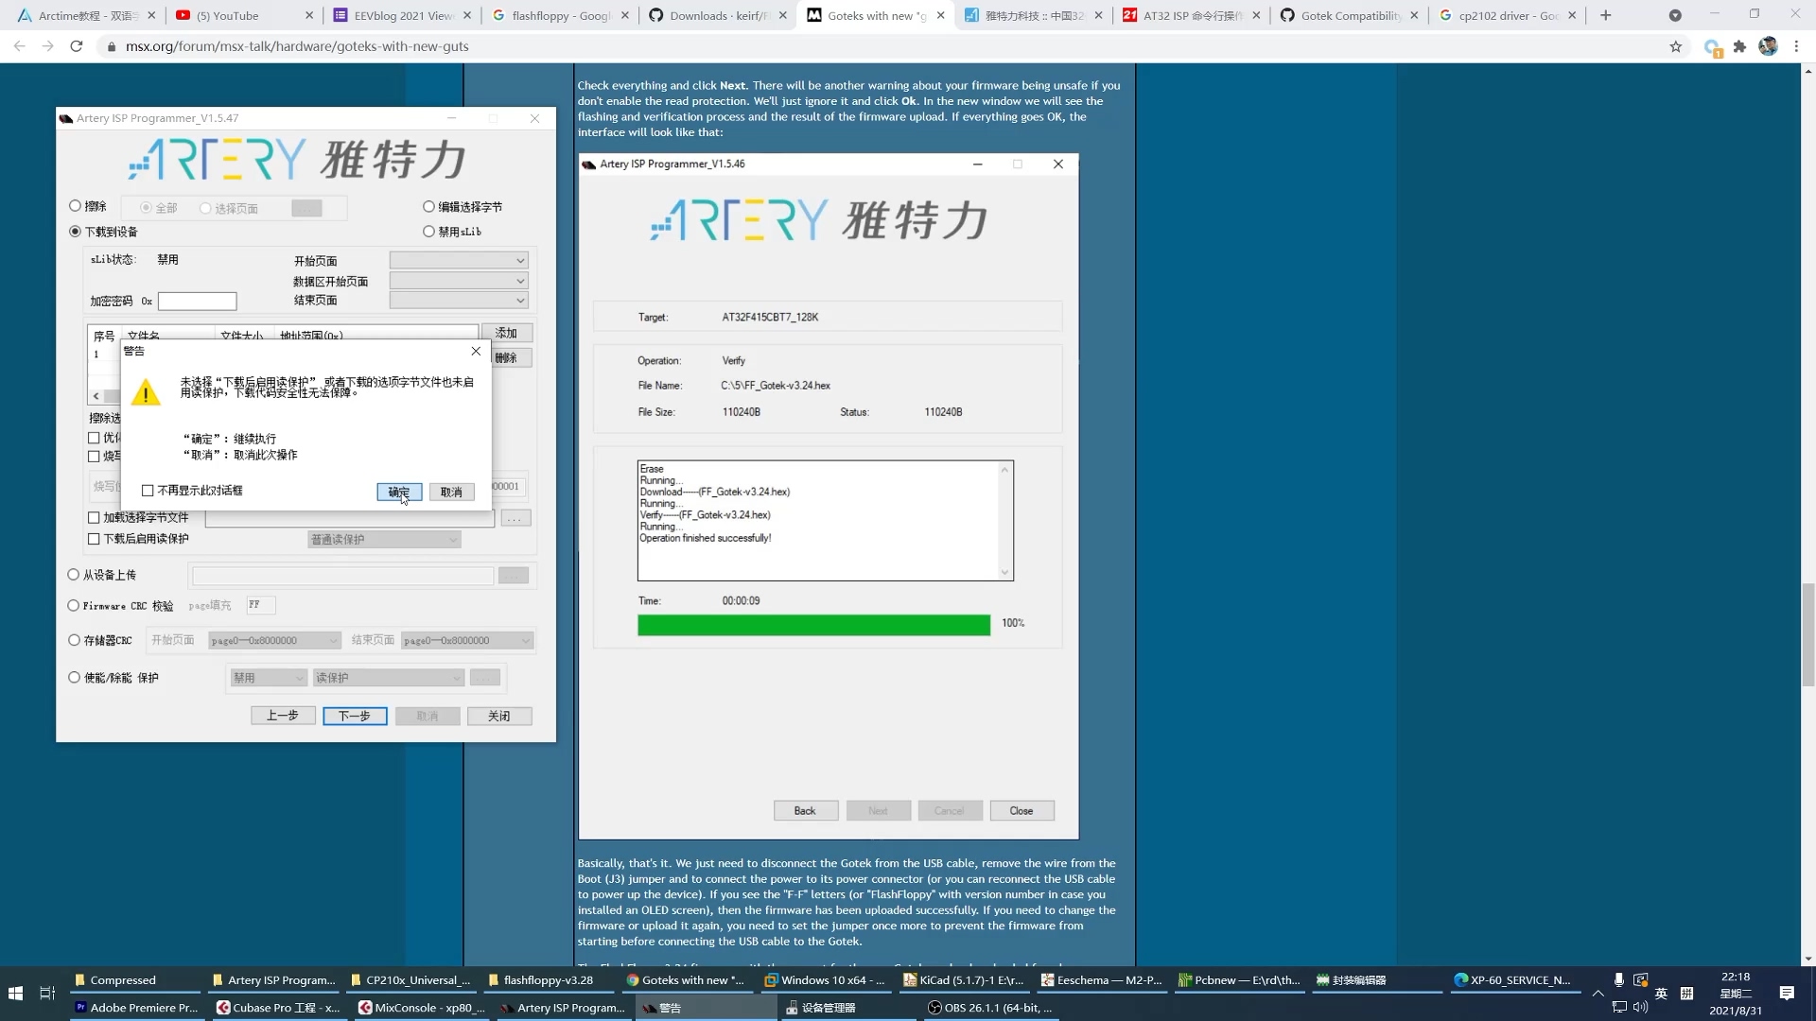Select 编辑选择字节 radio option
The image size is (1816, 1021).
[x=428, y=206]
